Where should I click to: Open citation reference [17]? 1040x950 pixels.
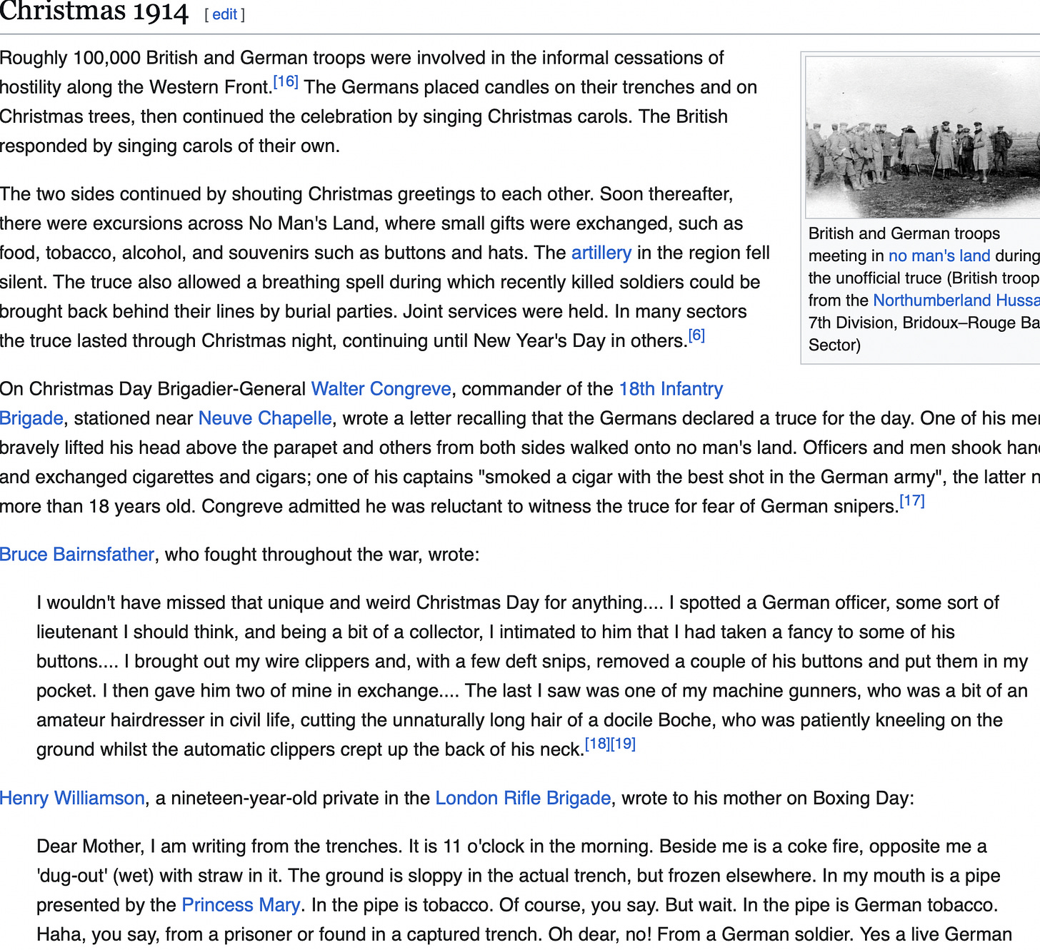(912, 500)
